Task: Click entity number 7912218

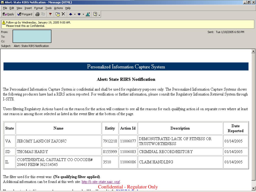Action: (110, 141)
